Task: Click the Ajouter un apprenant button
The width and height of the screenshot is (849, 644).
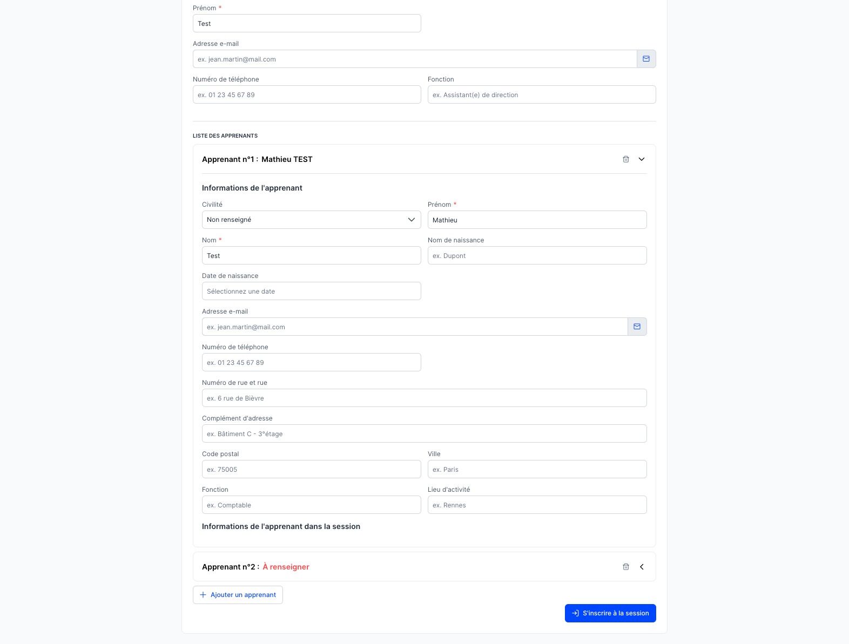Action: [x=238, y=595]
